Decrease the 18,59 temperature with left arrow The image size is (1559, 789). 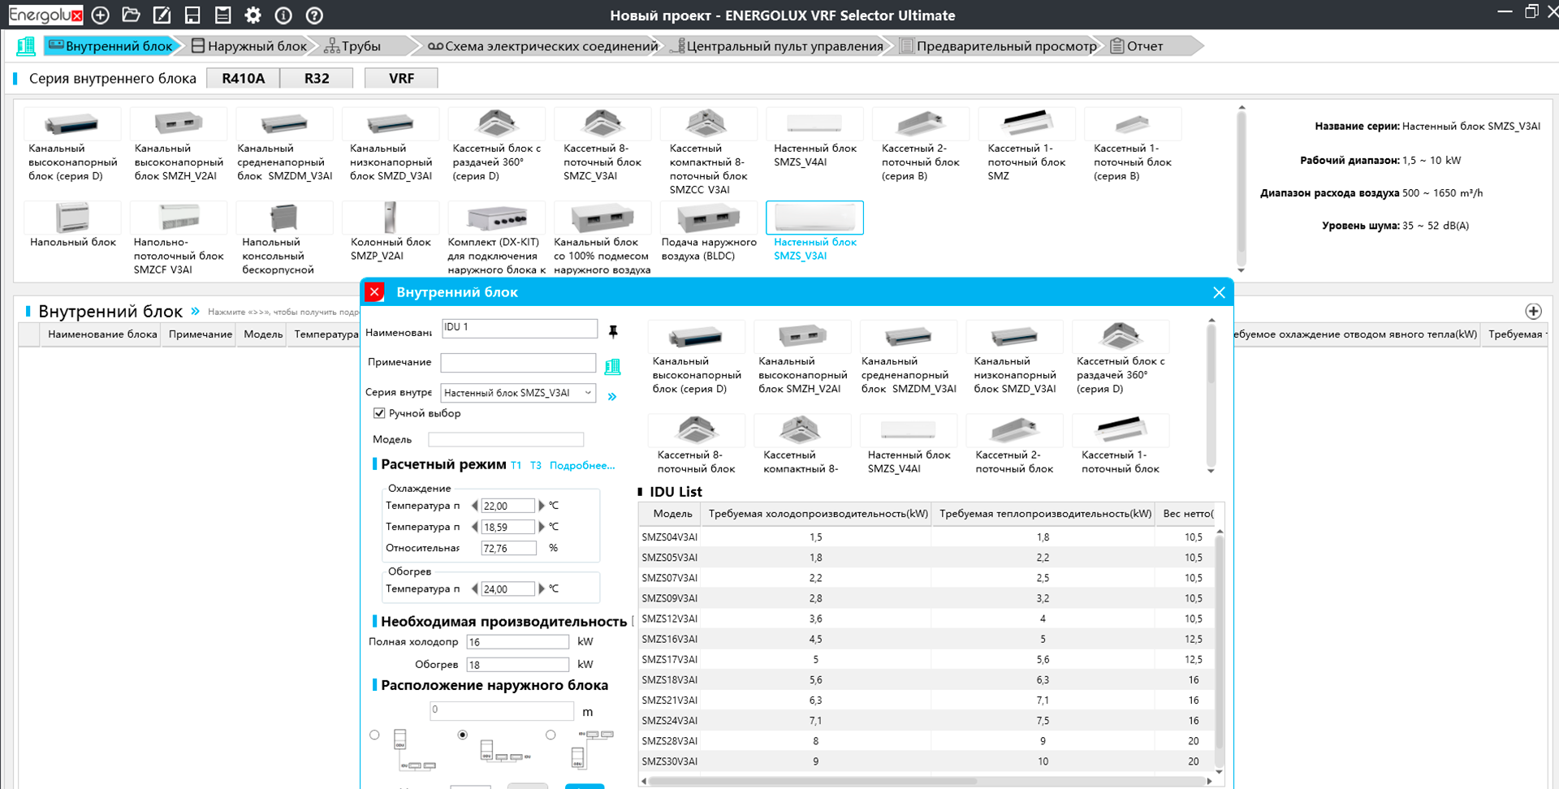click(x=474, y=527)
